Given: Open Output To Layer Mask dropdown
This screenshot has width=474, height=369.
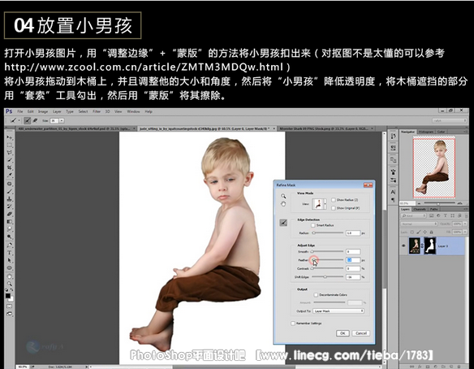Looking at the screenshot, I should pyautogui.click(x=338, y=310).
